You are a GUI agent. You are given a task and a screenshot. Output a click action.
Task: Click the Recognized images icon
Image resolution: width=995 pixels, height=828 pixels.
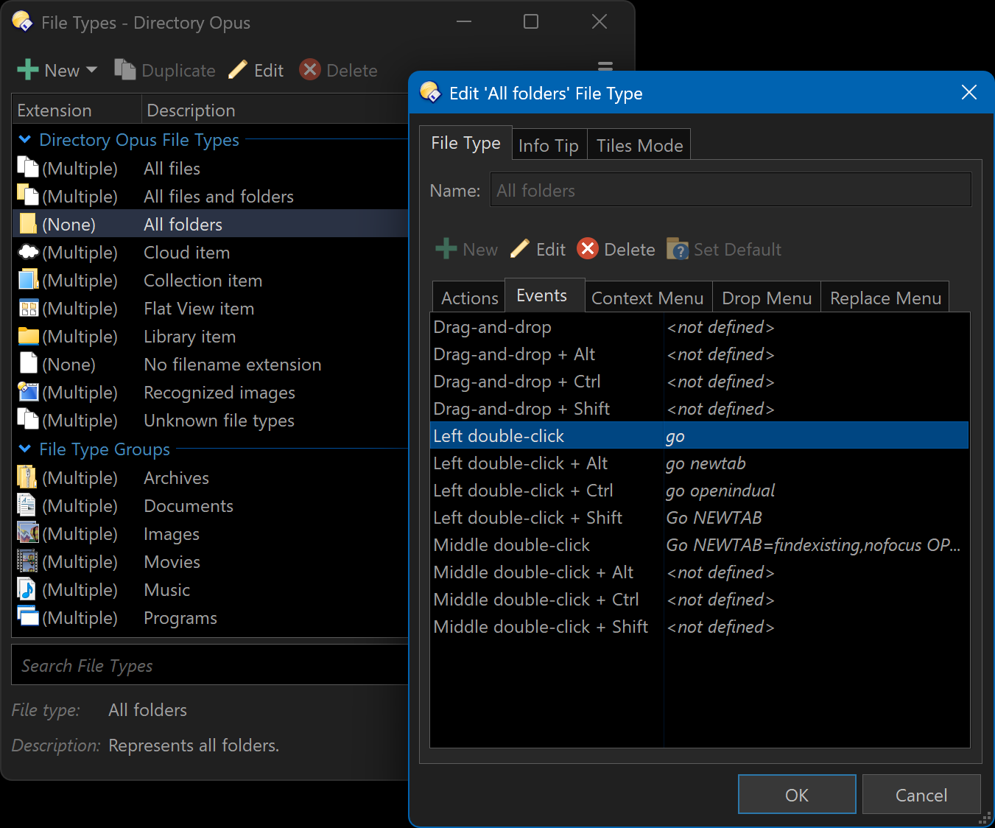pyautogui.click(x=28, y=393)
